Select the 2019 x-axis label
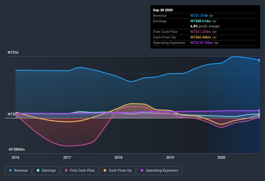Viewport: 265px width, 181px height. coord(170,157)
